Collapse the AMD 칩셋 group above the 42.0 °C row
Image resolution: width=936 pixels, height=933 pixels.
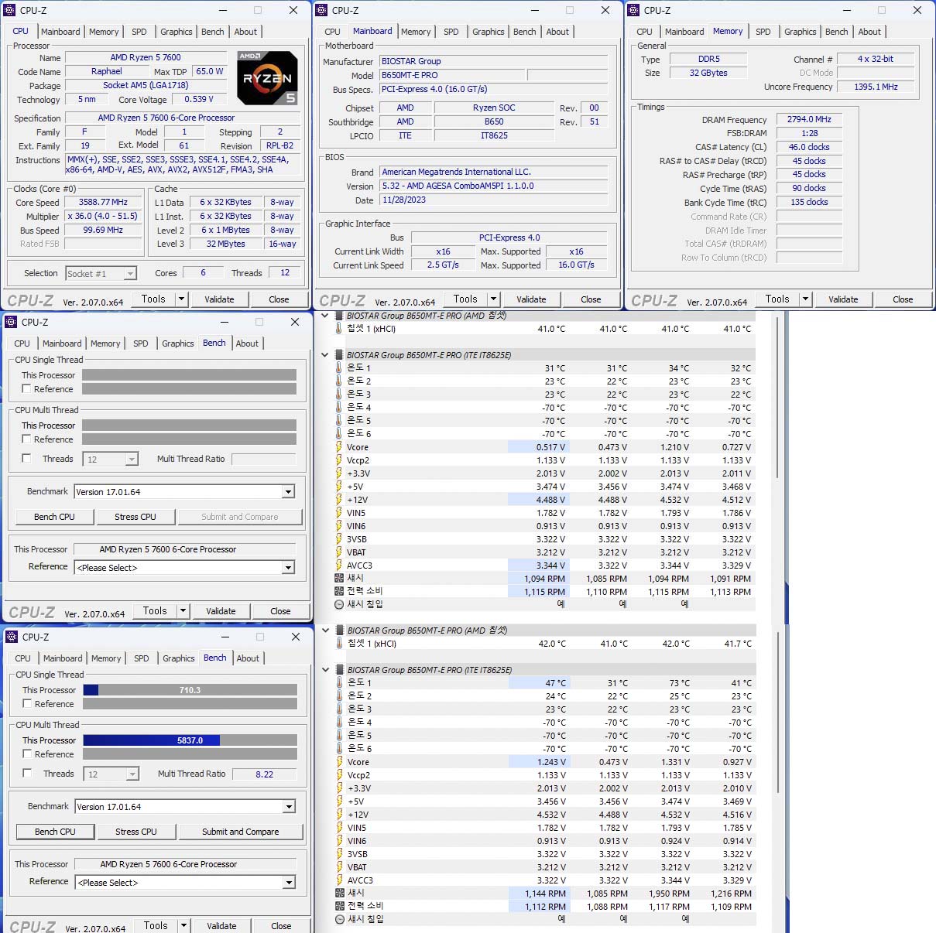coord(326,631)
